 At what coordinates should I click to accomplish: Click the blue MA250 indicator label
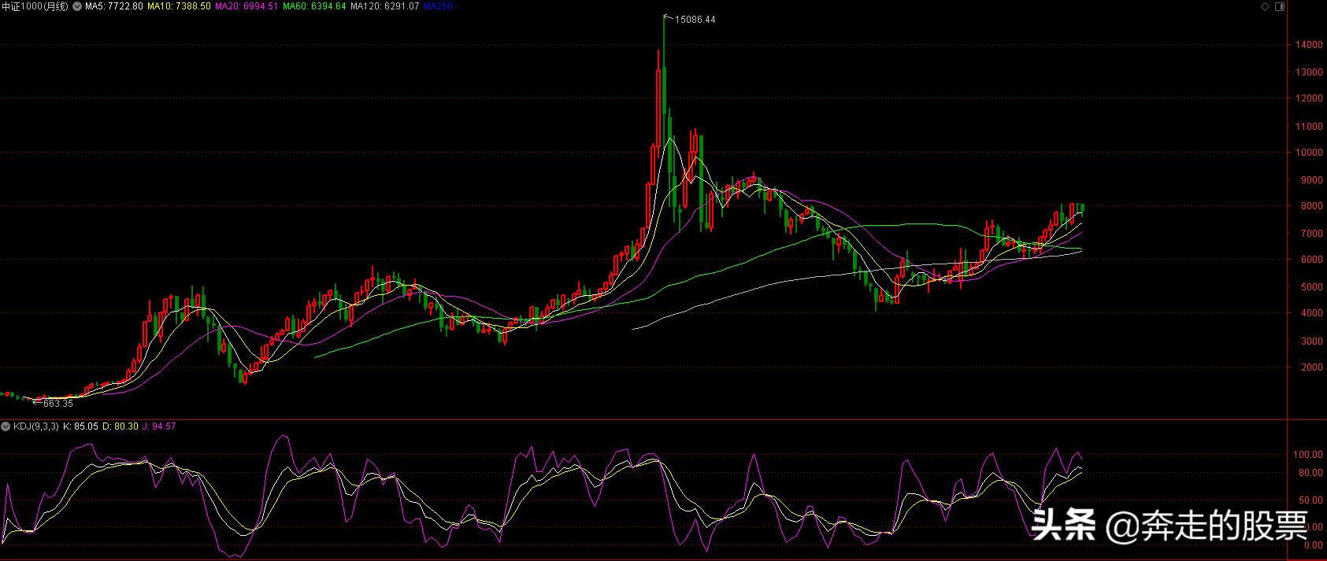(x=442, y=6)
